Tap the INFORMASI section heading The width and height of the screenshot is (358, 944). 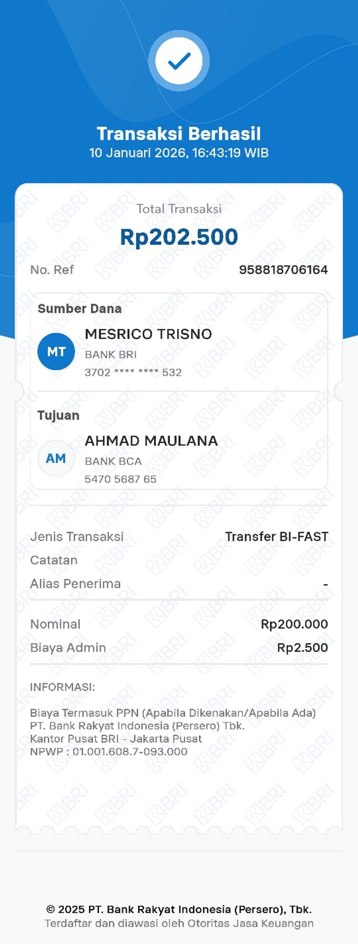pos(62,687)
